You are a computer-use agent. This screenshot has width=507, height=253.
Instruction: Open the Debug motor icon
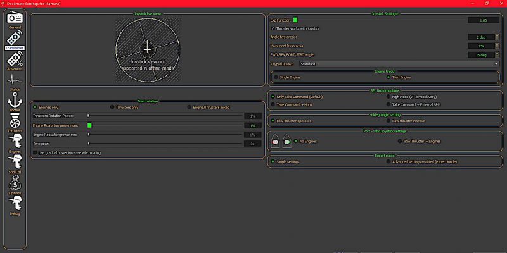tap(15, 203)
